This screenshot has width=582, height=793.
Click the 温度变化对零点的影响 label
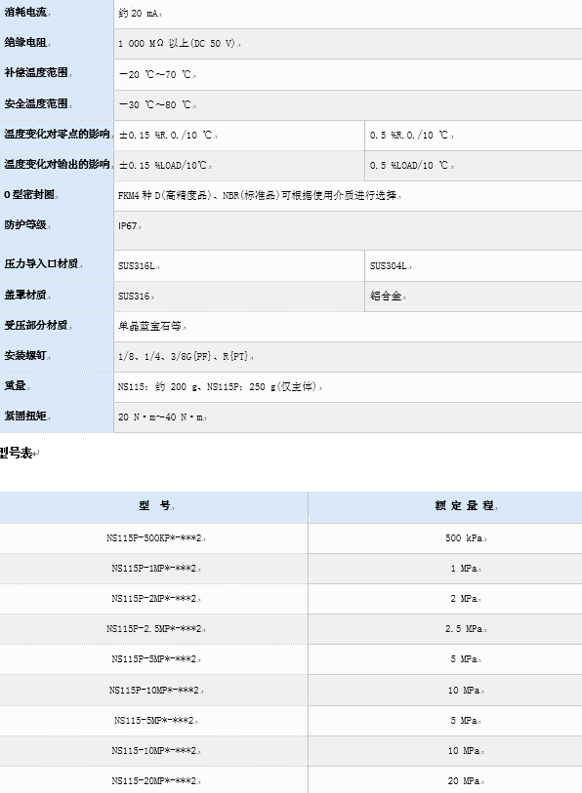[59, 134]
